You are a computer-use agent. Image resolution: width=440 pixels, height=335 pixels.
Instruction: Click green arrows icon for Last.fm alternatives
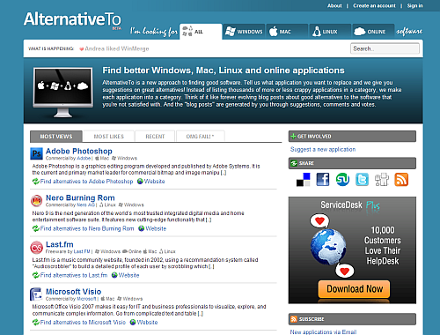36,275
